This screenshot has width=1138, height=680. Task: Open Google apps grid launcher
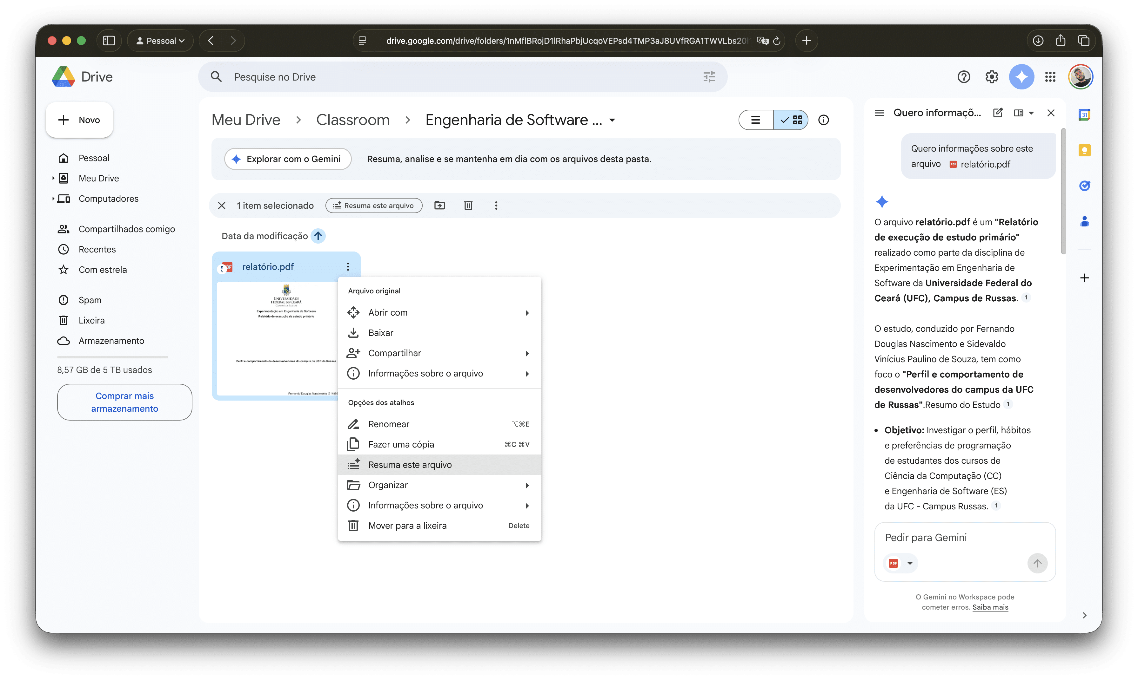click(1050, 77)
